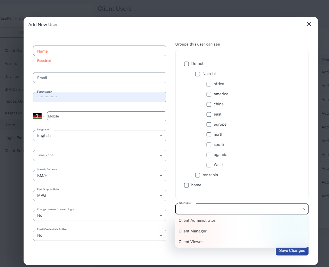Check the america group checkbox
The image size is (329, 267).
tap(209, 94)
